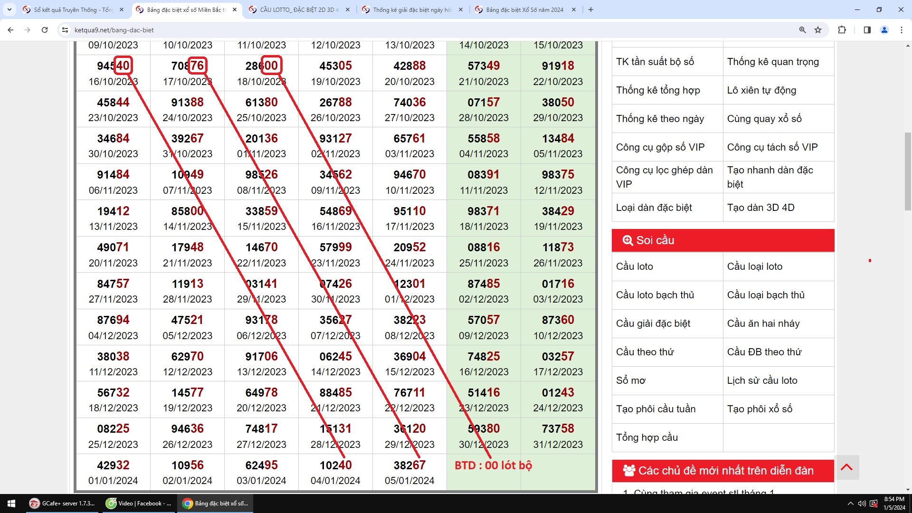Open the GCafe+ server taskbar item
Viewport: 912px width, 513px height.
tap(63, 503)
